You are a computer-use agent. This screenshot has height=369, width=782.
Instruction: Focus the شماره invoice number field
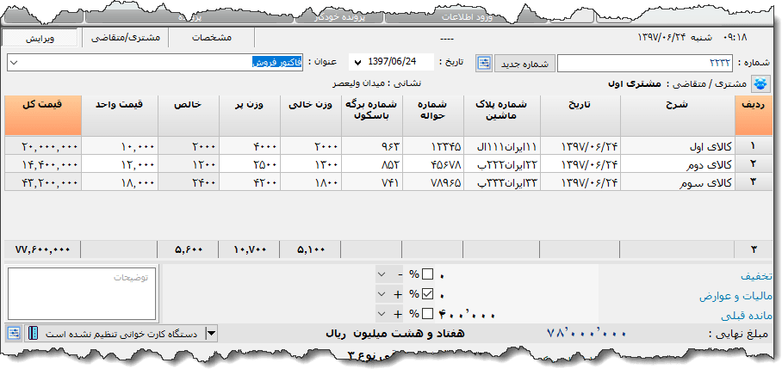click(x=645, y=64)
